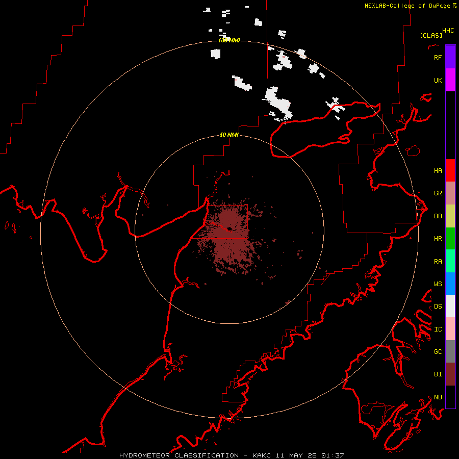Click the HA red legend swatch
The width and height of the screenshot is (459, 459).
click(x=450, y=170)
